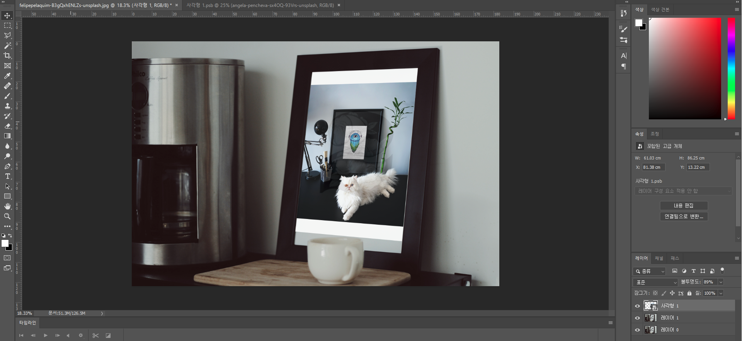
Task: Select the Clone Stamp tool
Action: click(x=7, y=106)
